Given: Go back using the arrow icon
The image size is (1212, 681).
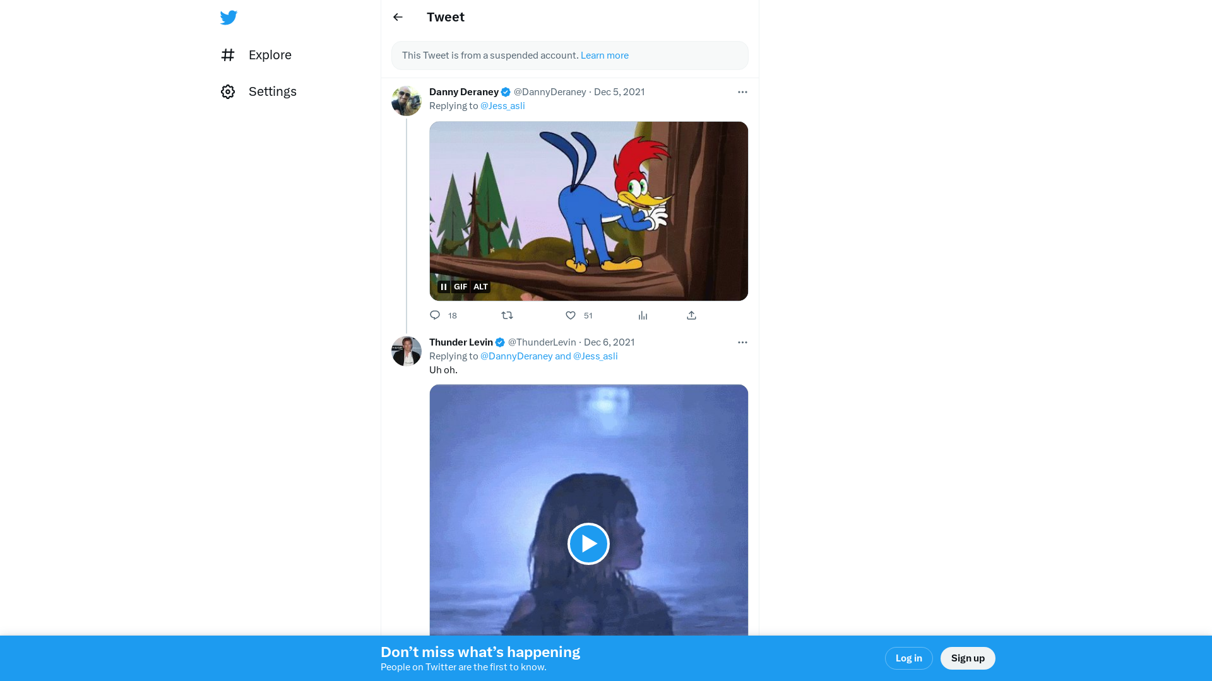Looking at the screenshot, I should tap(398, 17).
